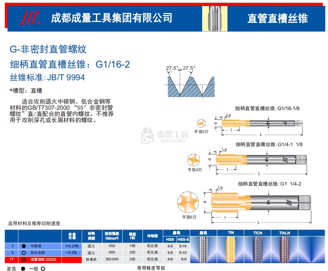The height and width of the screenshot is (271, 328).
Task: Click the HSS sub-column header
Action: click(170, 239)
